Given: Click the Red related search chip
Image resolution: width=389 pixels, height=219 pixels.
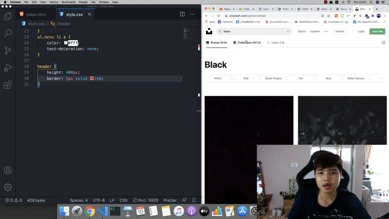Looking at the screenshot, I should tap(246, 78).
